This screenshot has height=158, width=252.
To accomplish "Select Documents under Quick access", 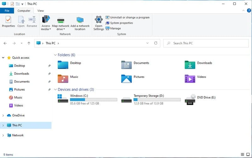I will click(x=22, y=82).
